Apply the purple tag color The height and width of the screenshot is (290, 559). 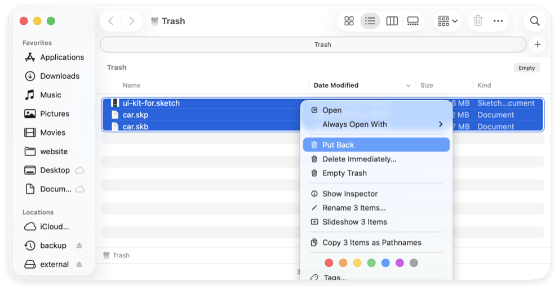(x=400, y=263)
